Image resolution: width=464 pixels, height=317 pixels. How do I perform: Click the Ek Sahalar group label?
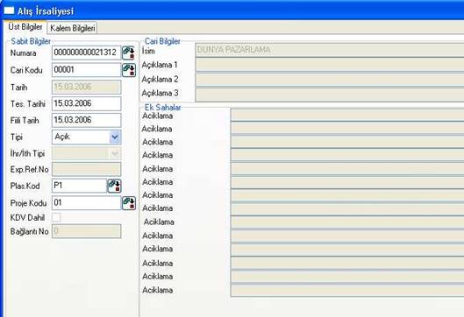point(162,107)
